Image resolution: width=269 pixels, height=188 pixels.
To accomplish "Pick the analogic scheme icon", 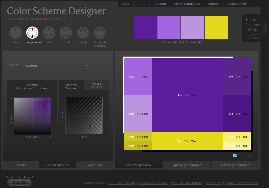I will pyautogui.click(x=83, y=33).
